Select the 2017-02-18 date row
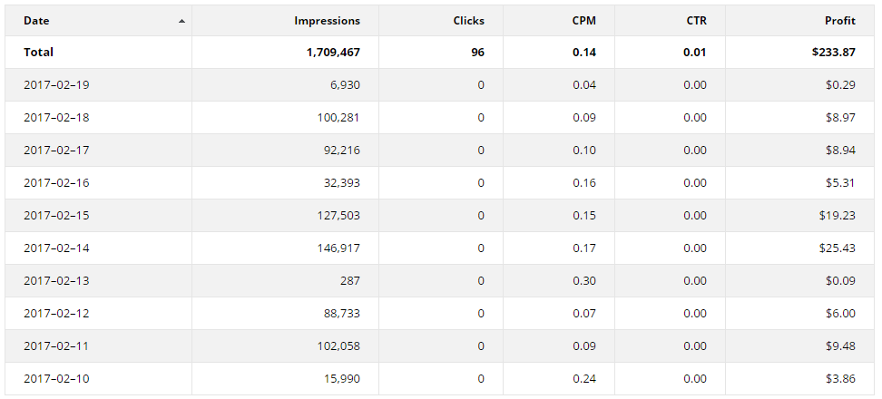The height and width of the screenshot is (399, 882). [x=56, y=118]
